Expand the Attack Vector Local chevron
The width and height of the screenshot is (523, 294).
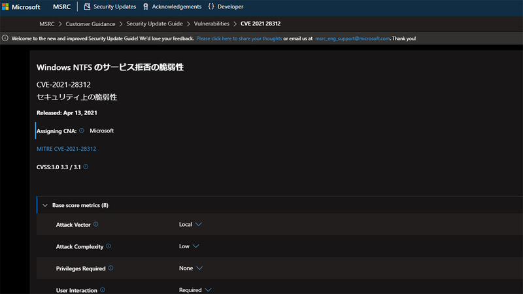199,224
